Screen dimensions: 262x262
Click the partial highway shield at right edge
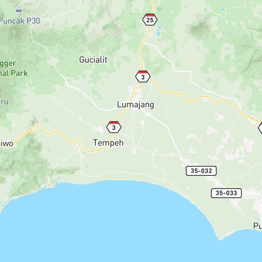(x=260, y=128)
